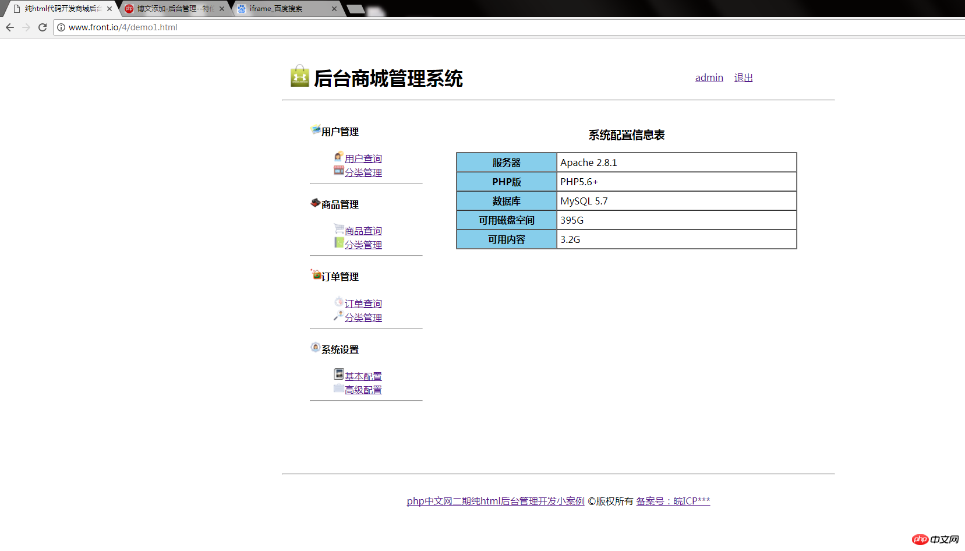
Task: Select the 可用内容 table header cell
Action: click(x=507, y=239)
